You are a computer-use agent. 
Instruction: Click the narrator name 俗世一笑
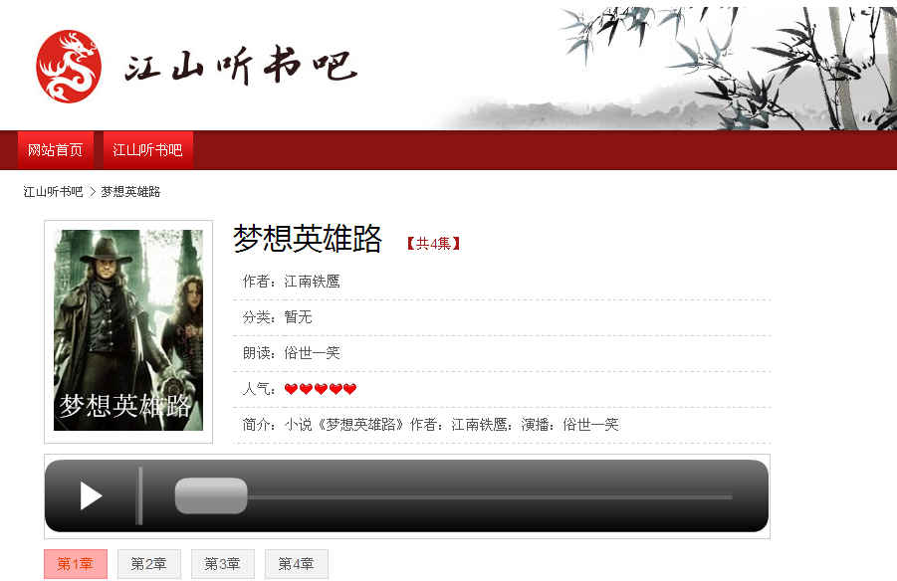(x=312, y=353)
